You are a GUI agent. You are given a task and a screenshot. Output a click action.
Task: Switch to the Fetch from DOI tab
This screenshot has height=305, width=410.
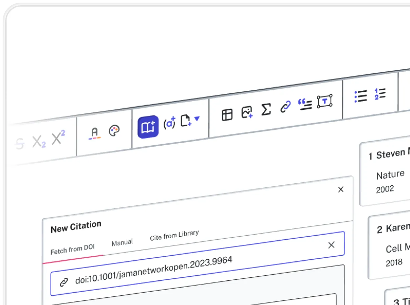click(73, 250)
